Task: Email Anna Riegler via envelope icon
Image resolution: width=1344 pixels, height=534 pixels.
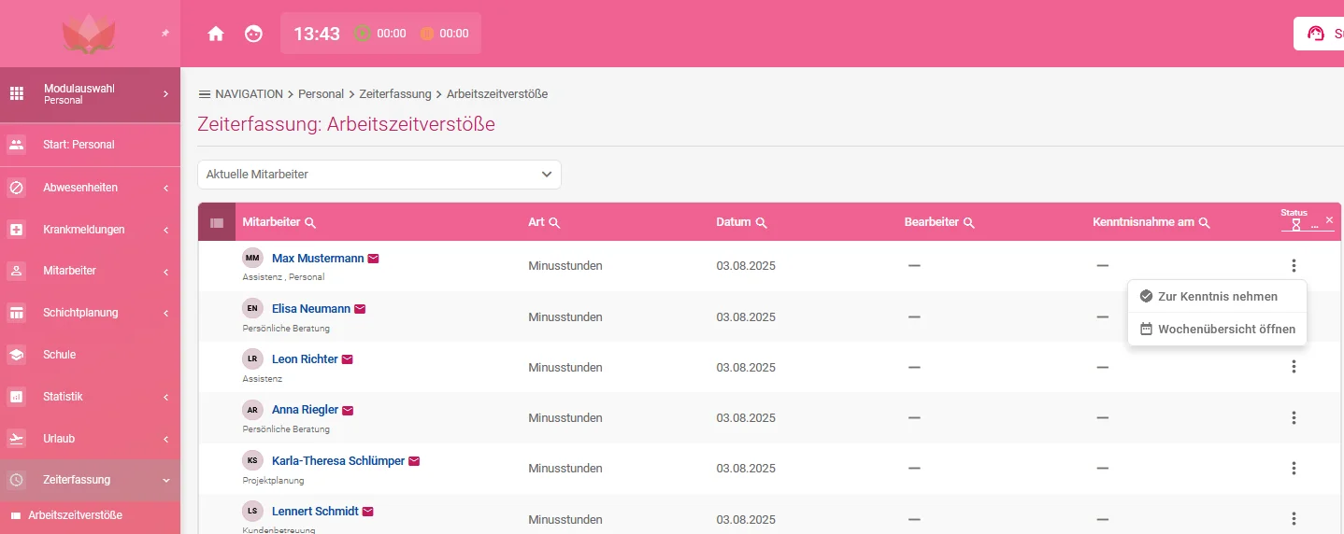Action: pyautogui.click(x=348, y=410)
